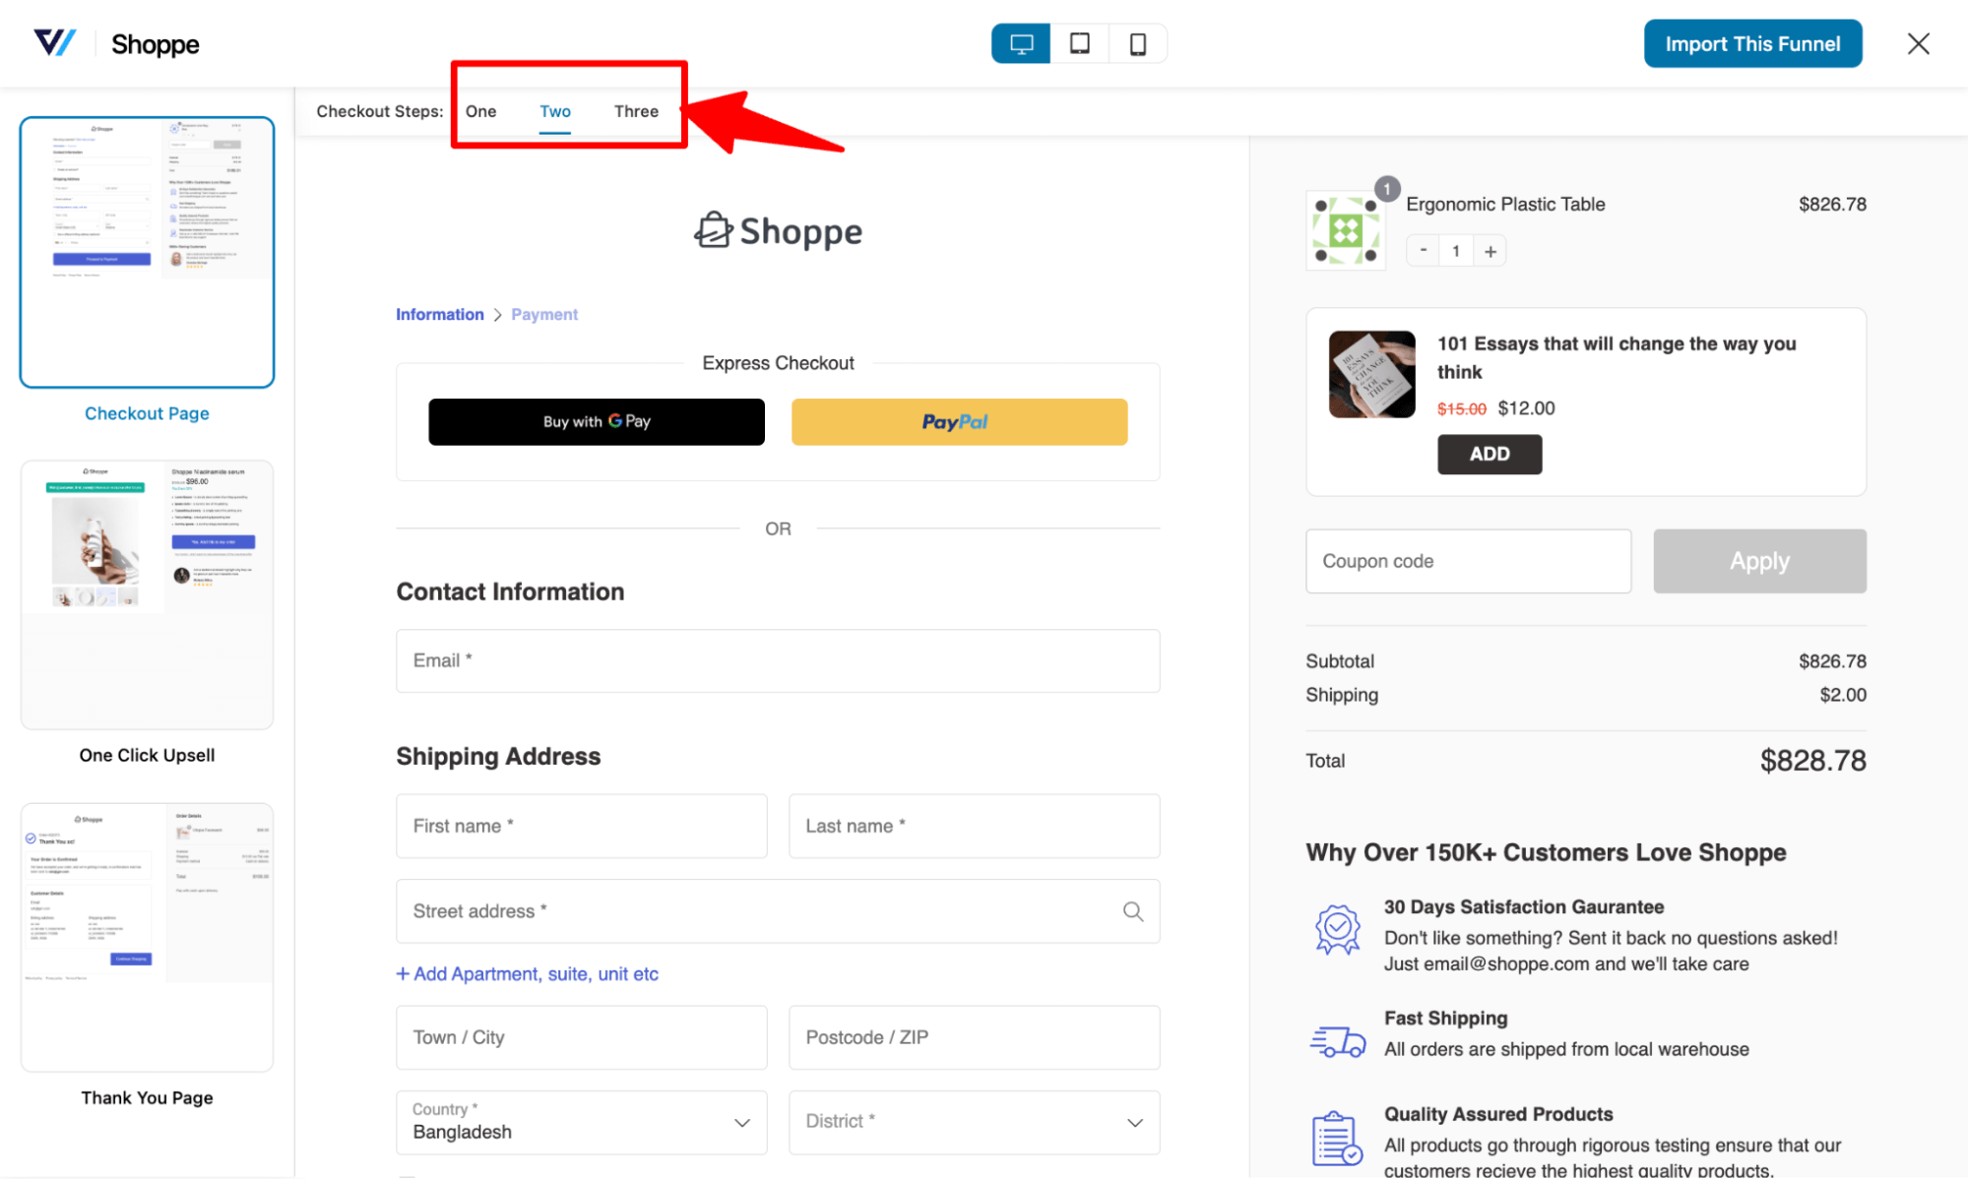Focus the First name field
Image resolution: width=1968 pixels, height=1179 pixels.
[581, 827]
